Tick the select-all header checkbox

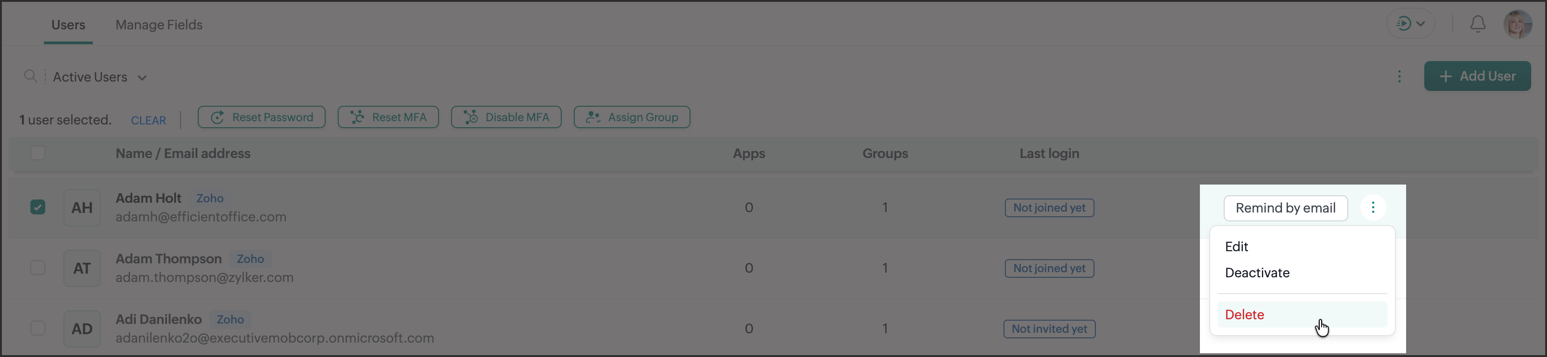[38, 153]
